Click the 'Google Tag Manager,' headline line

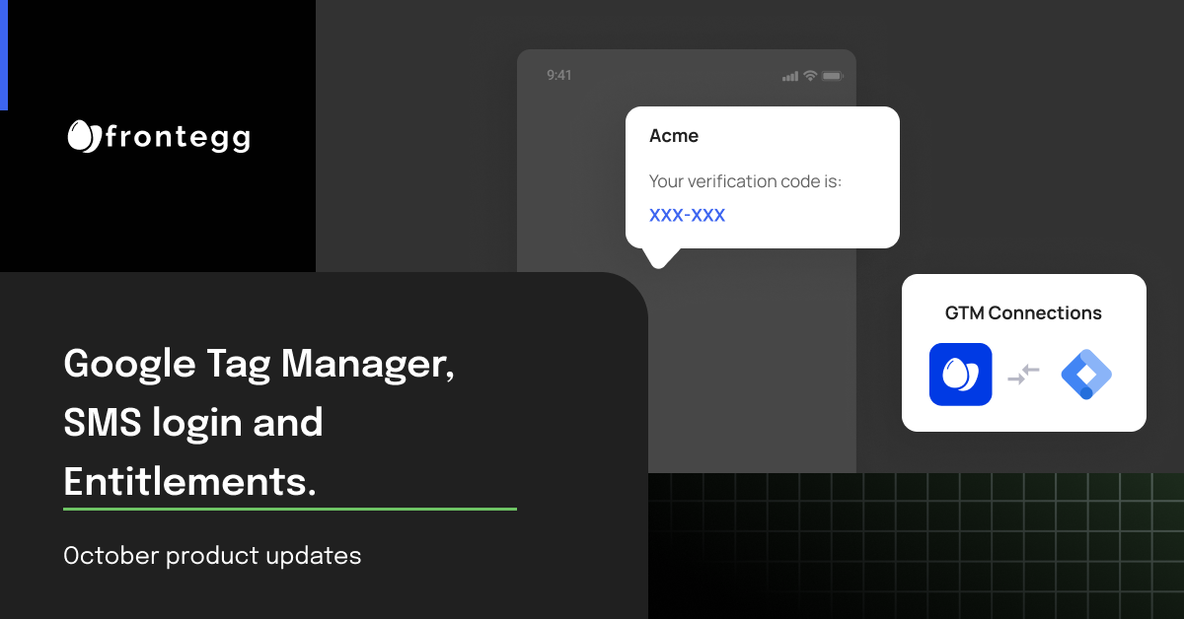tap(259, 365)
